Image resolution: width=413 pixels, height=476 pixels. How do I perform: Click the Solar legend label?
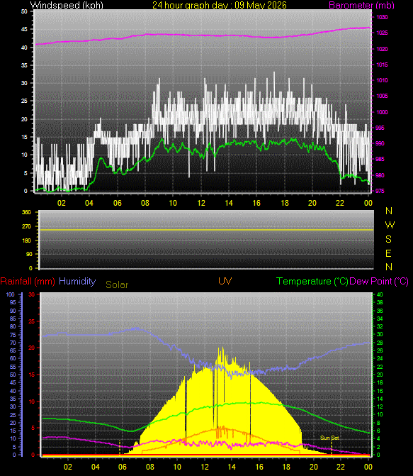pos(117,284)
